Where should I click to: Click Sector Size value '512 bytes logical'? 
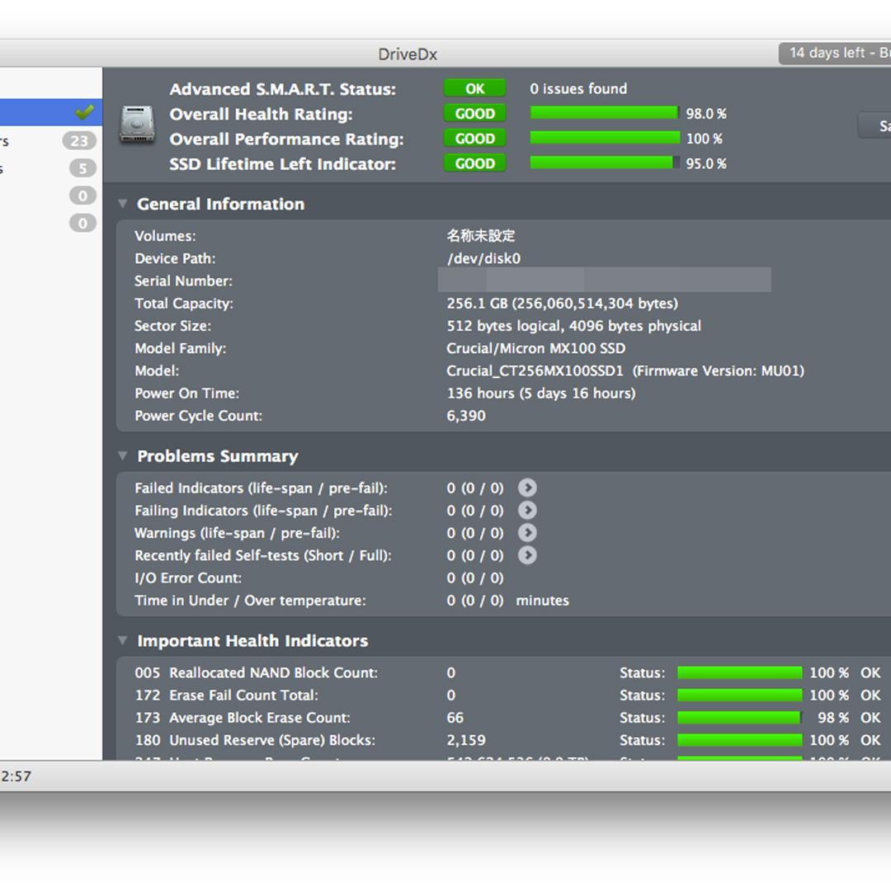[x=574, y=326]
